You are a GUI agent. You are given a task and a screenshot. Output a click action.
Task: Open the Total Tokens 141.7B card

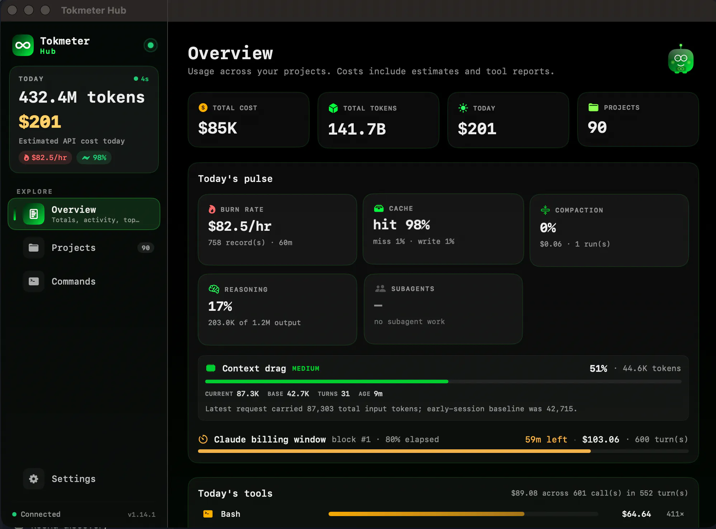pos(378,120)
